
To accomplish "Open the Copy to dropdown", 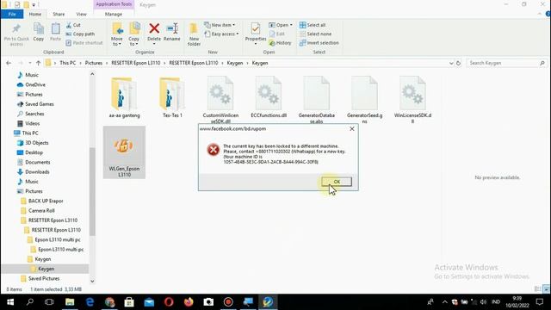I will tap(134, 34).
